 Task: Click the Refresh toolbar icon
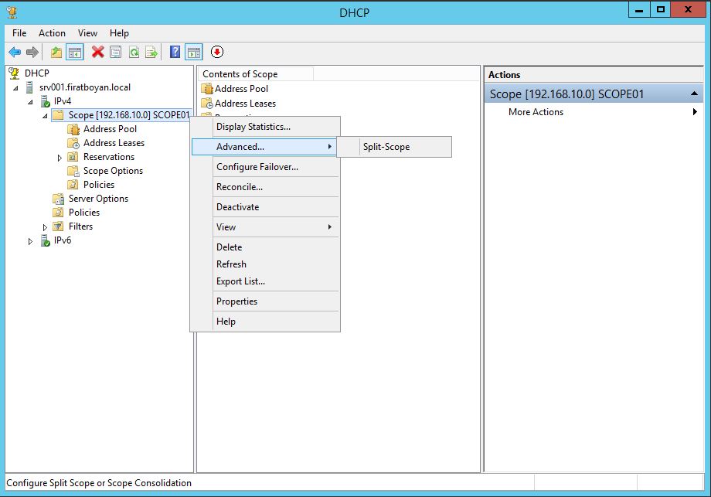click(x=134, y=52)
